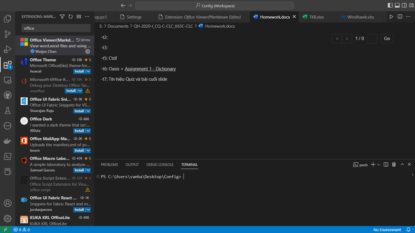Open the Docker extension panel
This screenshot has height=233, width=415.
(x=7, y=140)
